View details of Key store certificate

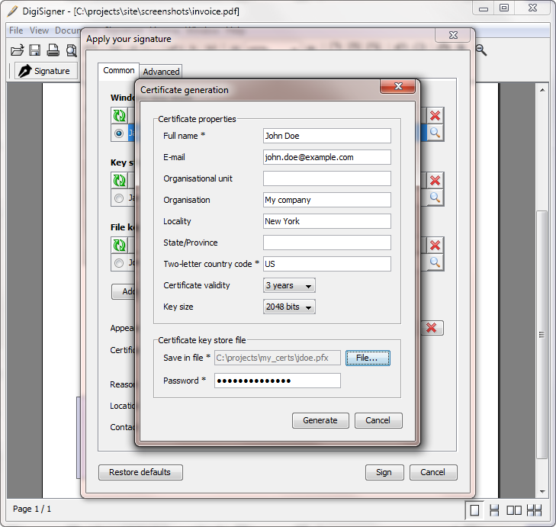[435, 198]
